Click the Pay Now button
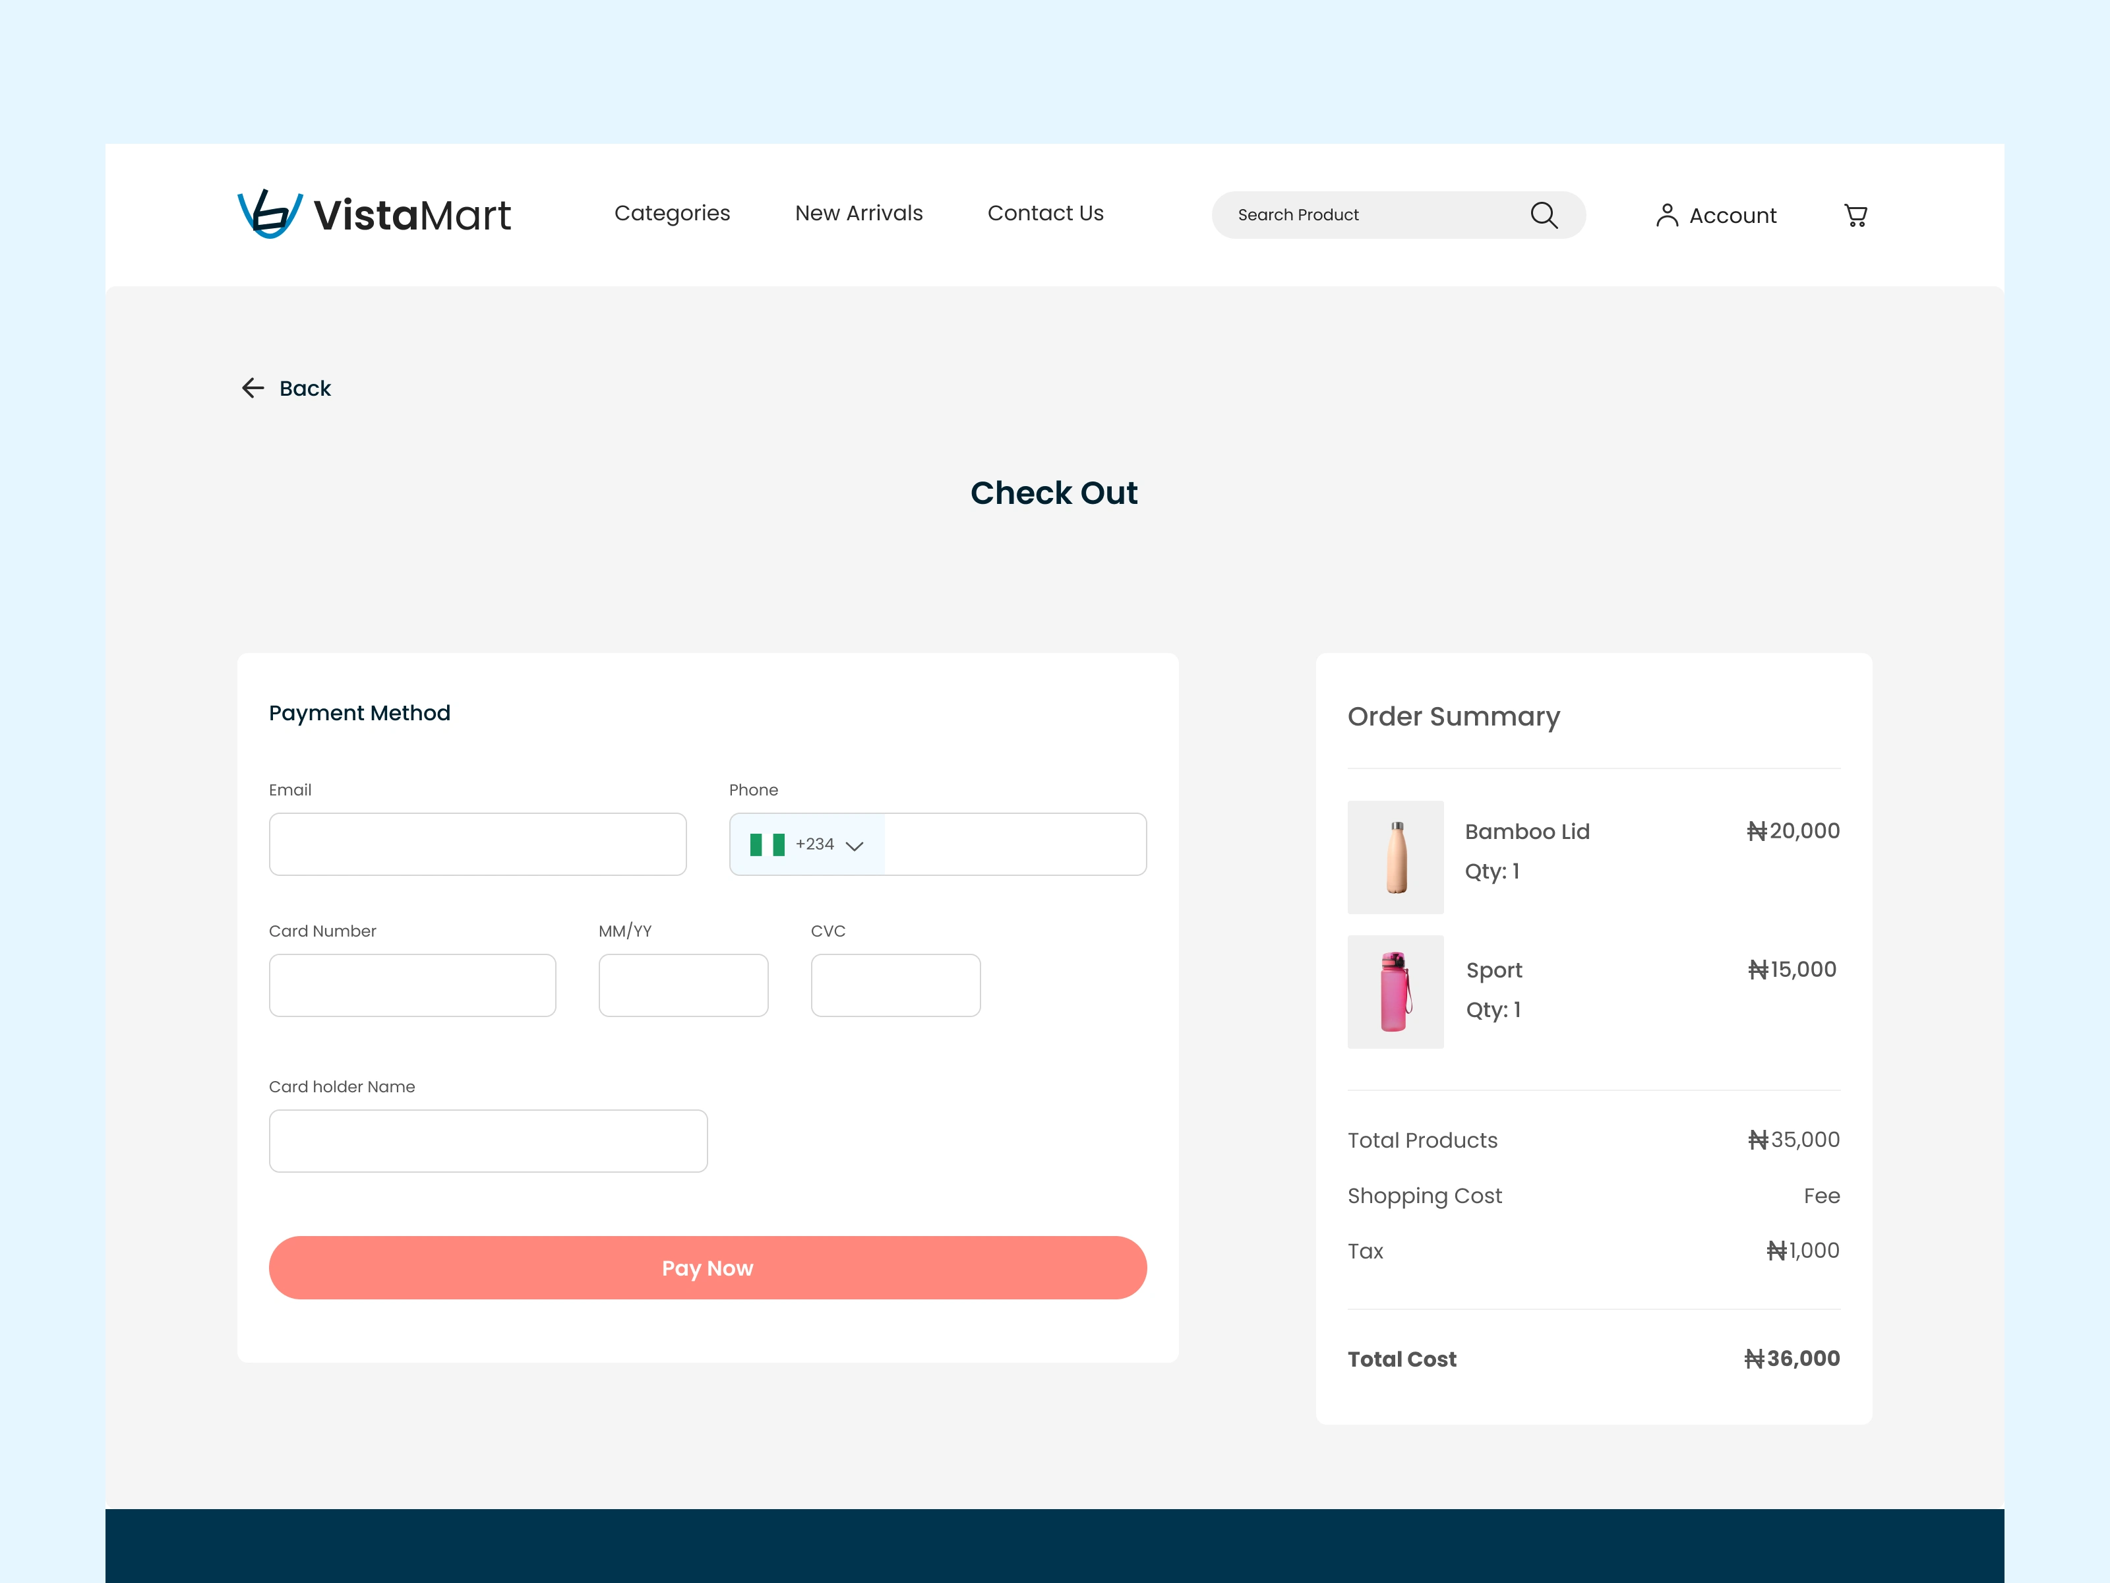 (708, 1268)
